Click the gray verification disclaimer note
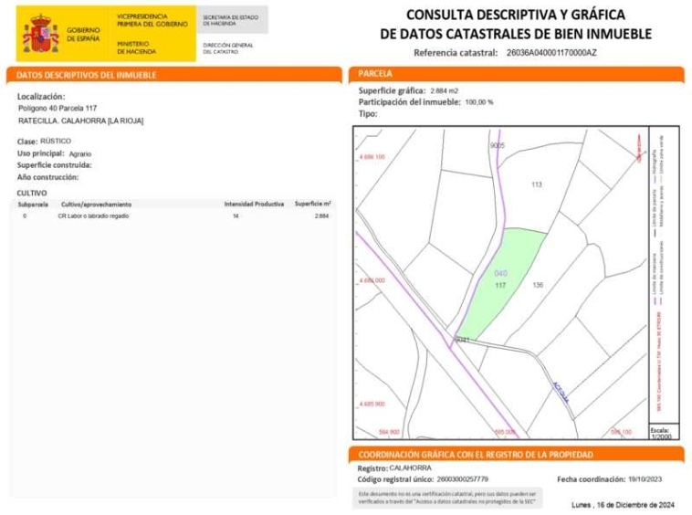Image resolution: width=692 pixels, height=515 pixels. 446,498
